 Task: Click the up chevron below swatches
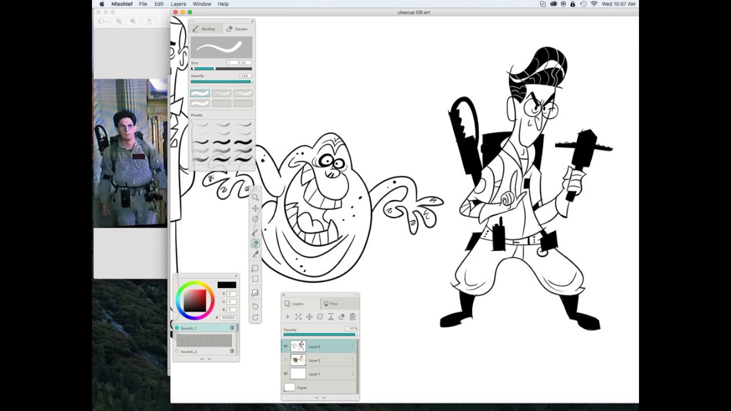[202, 358]
